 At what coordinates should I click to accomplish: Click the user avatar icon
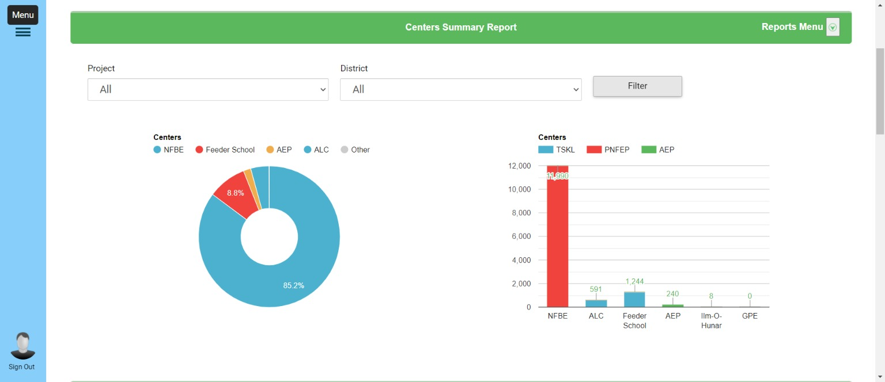tap(23, 346)
